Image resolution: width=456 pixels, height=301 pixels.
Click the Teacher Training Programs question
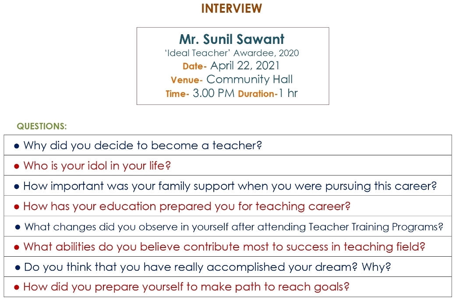[x=234, y=227]
